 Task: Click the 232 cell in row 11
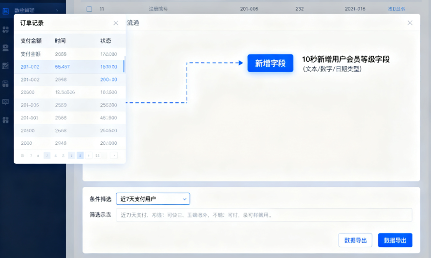(x=300, y=9)
